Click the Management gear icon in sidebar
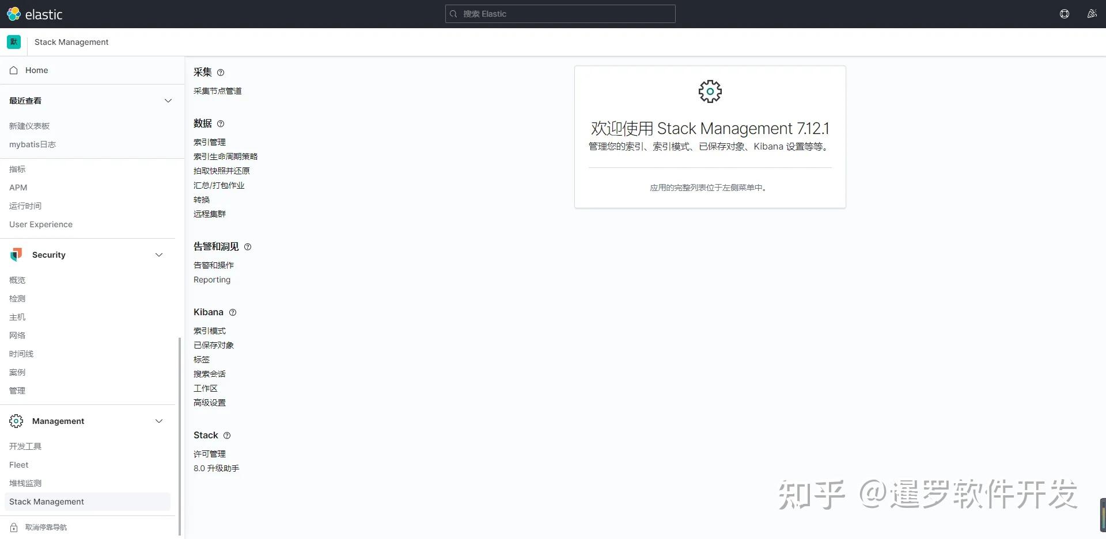The image size is (1106, 539). (x=16, y=421)
